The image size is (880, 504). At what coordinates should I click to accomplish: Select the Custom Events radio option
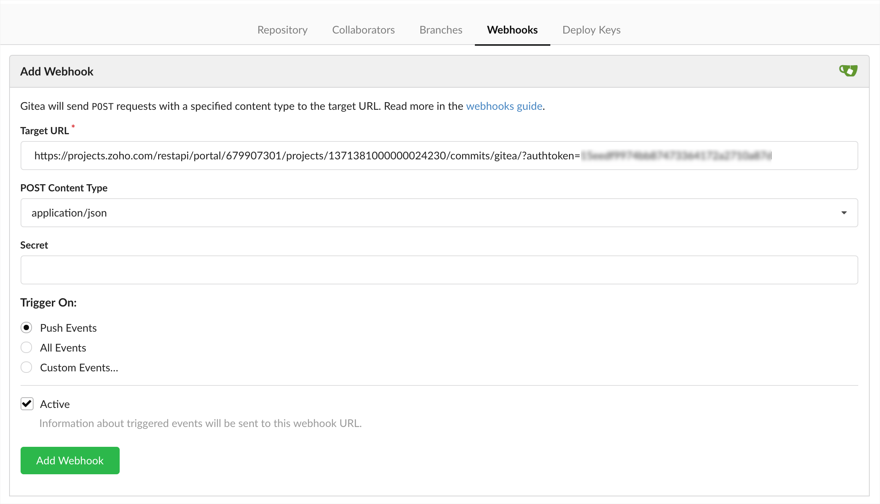click(26, 368)
